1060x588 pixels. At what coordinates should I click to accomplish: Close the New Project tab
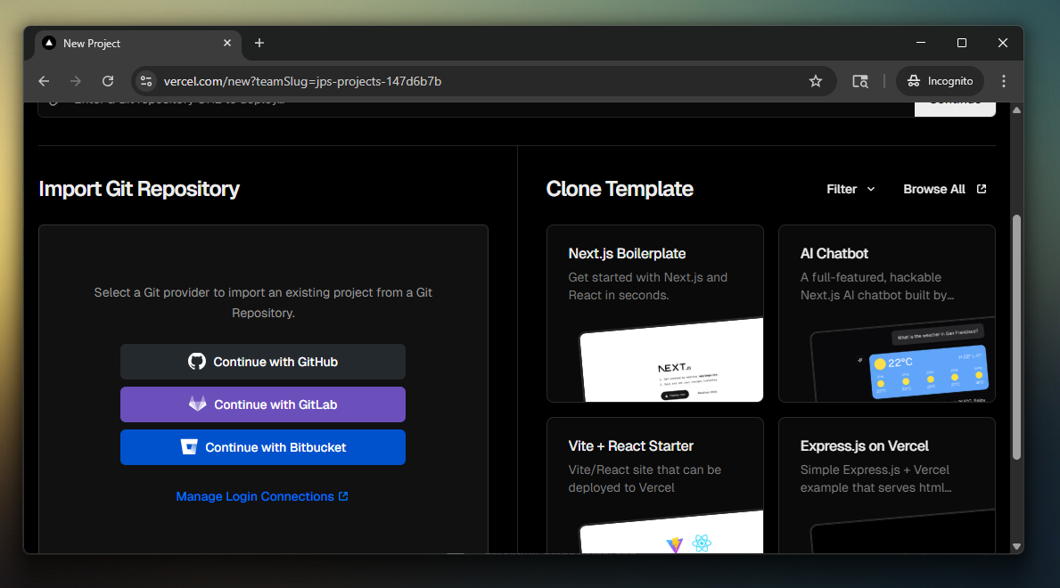[x=227, y=43]
